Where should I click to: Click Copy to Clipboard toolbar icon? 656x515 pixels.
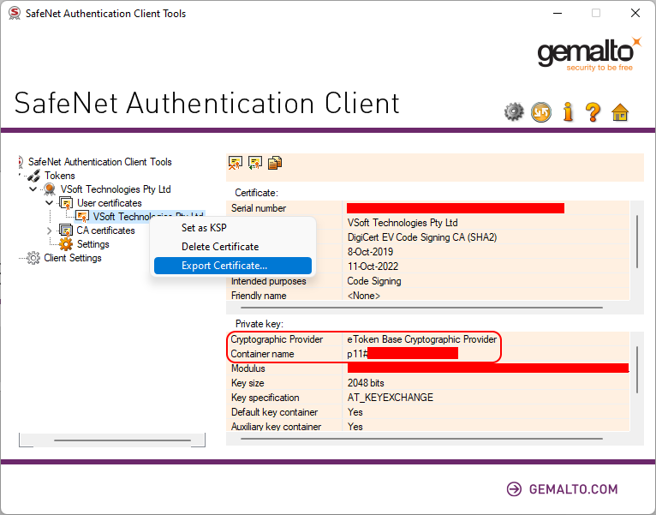click(275, 163)
